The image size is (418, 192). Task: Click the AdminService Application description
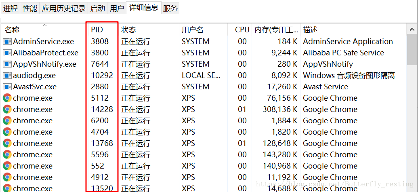348,42
